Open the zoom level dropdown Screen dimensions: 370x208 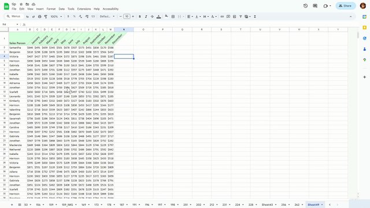tap(56, 17)
